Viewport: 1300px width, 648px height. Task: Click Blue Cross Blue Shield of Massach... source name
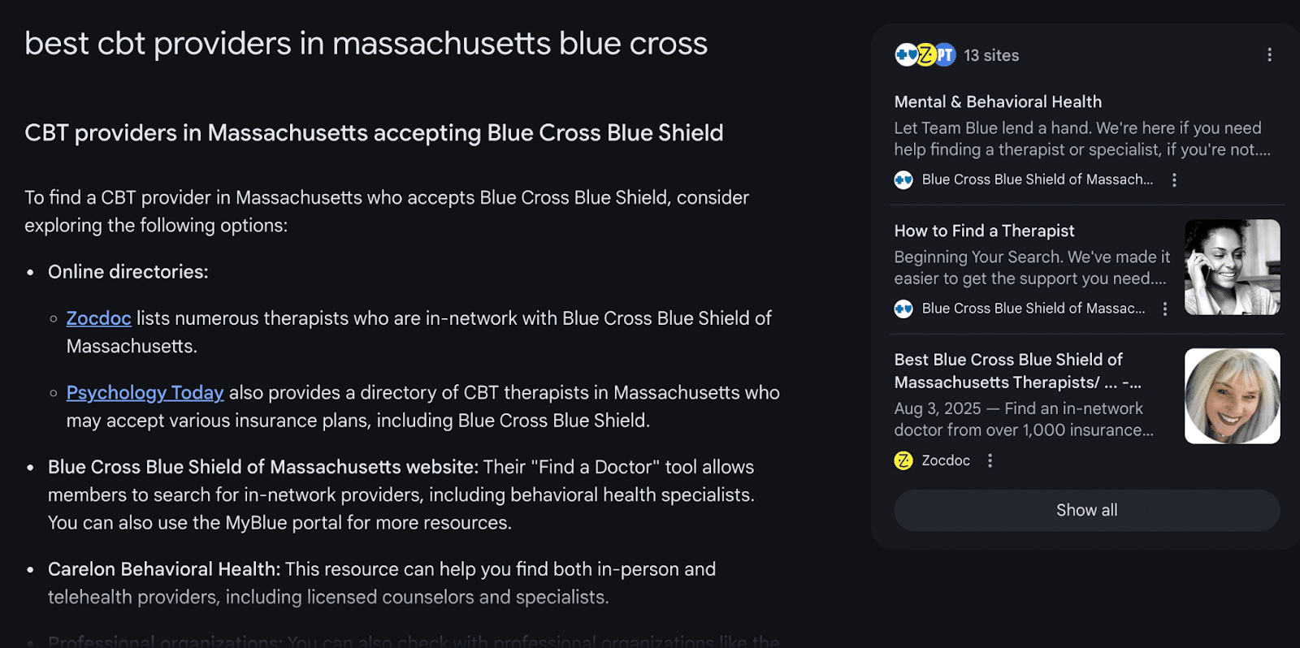(1037, 180)
